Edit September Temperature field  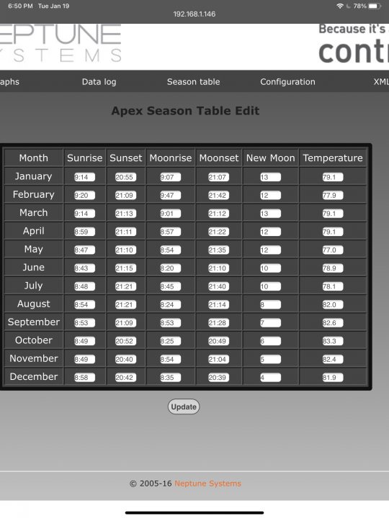333,322
